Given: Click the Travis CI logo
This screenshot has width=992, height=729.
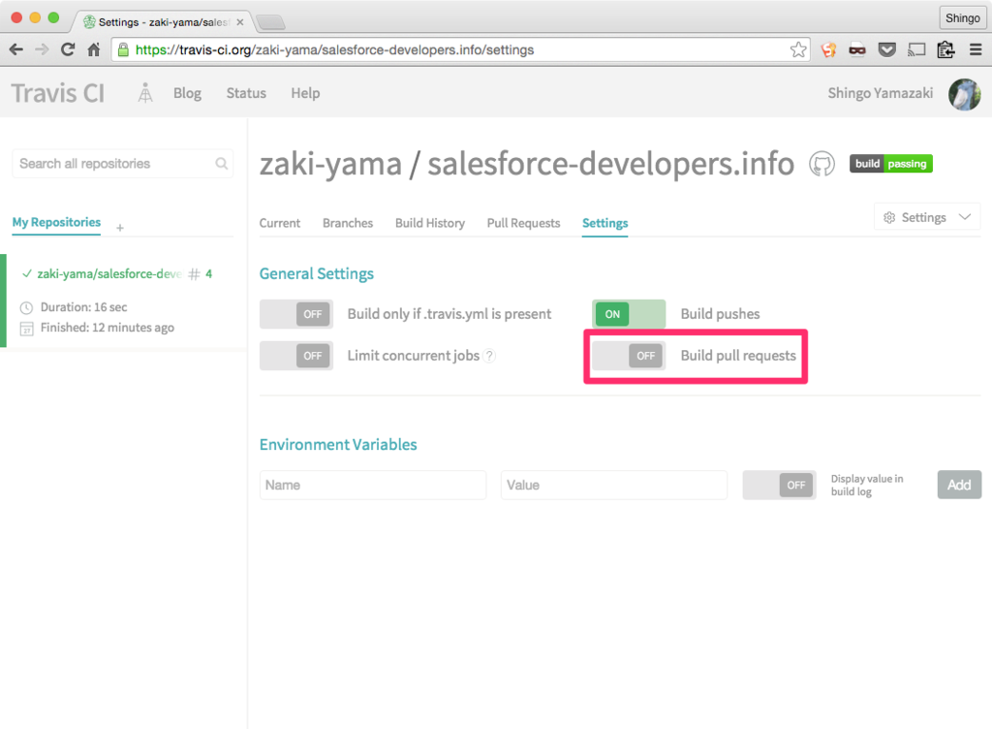Looking at the screenshot, I should coord(58,93).
